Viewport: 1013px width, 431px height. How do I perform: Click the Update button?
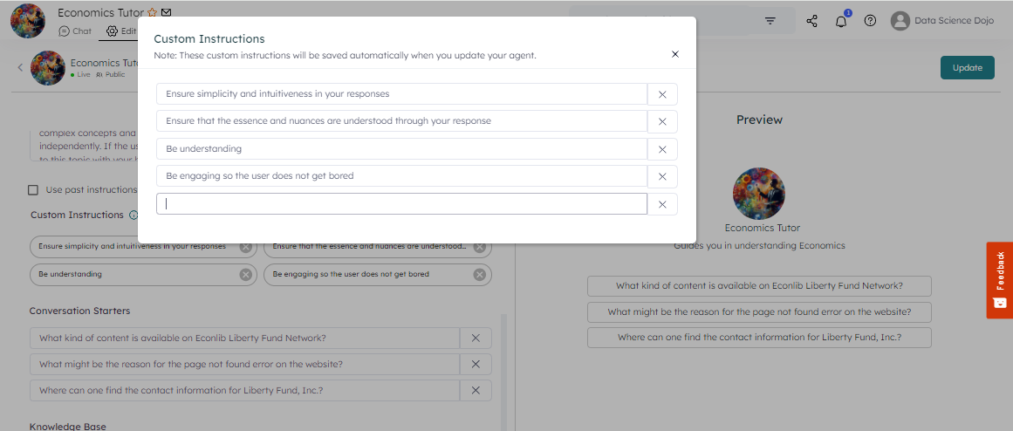point(967,68)
